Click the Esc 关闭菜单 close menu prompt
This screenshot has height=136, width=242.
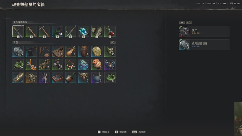point(139,132)
